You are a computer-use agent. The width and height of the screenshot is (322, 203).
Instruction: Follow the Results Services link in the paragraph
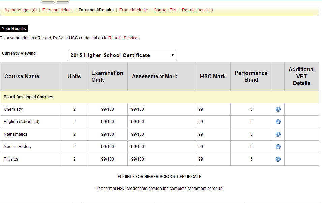(x=123, y=38)
